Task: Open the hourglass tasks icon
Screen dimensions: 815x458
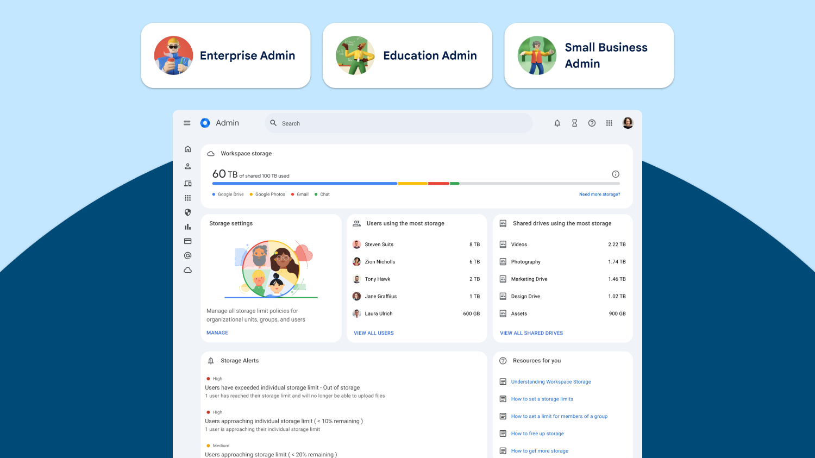Action: [x=574, y=123]
